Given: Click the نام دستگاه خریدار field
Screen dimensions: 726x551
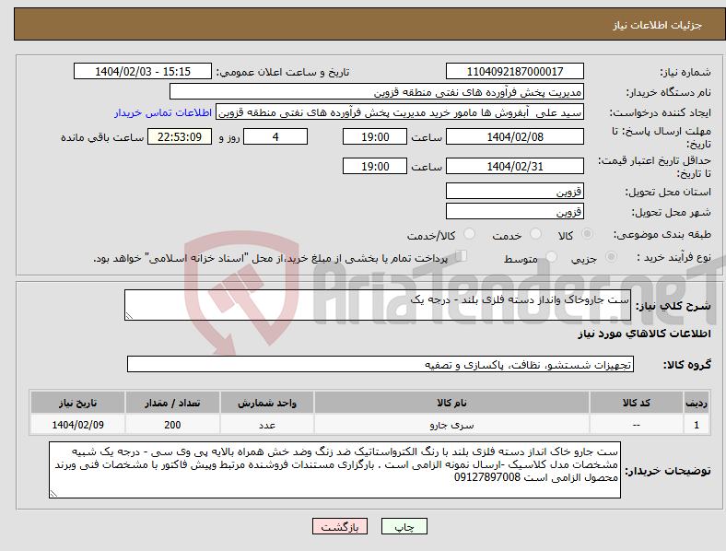Looking at the screenshot, I should [x=377, y=91].
